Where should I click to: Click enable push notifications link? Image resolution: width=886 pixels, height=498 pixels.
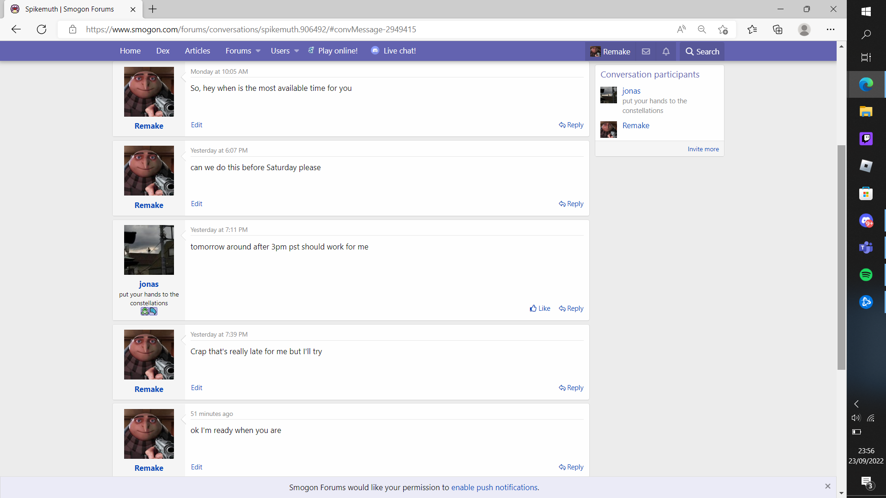494,487
